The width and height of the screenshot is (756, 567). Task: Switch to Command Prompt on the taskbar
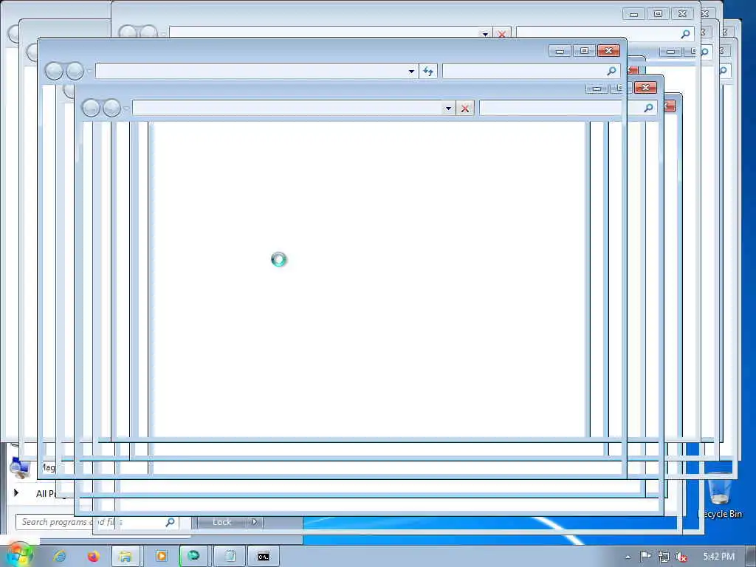click(264, 557)
